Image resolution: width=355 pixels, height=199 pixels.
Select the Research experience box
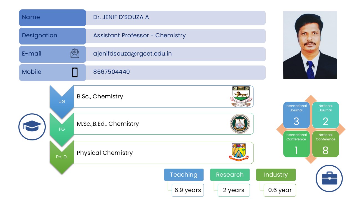pos(230,175)
